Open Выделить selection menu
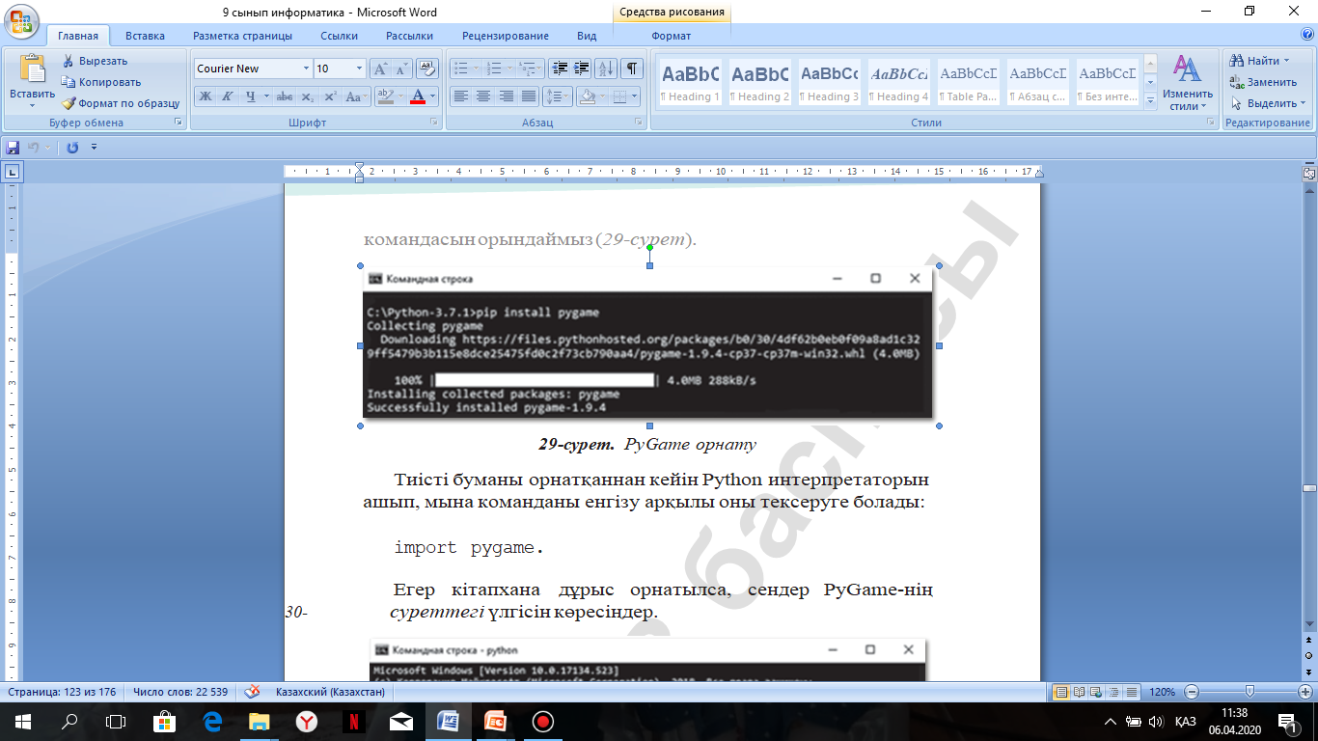The image size is (1318, 741). point(1268,103)
